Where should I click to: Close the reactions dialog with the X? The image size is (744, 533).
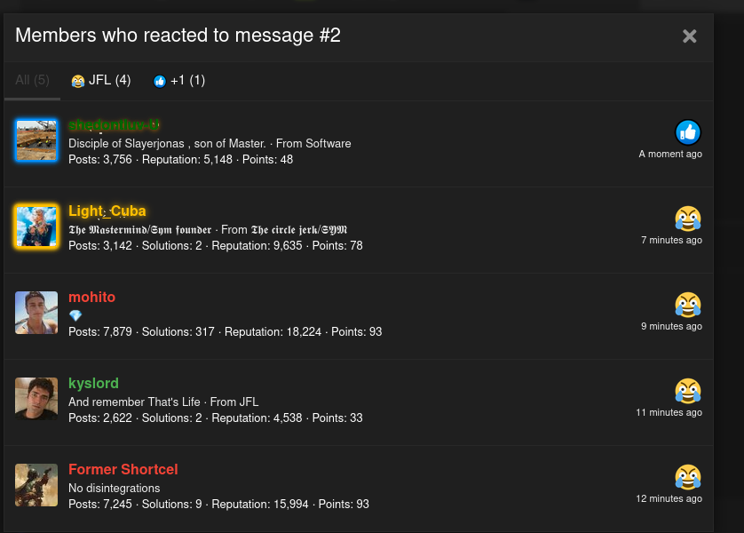click(689, 36)
